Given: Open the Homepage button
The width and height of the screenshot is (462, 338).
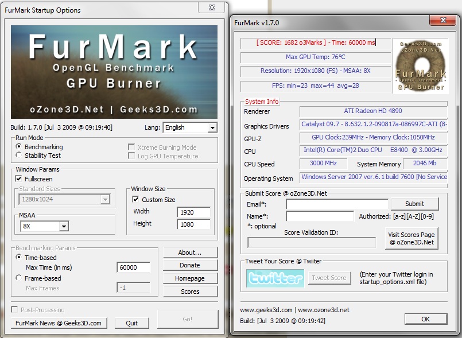Looking at the screenshot, I should [190, 278].
